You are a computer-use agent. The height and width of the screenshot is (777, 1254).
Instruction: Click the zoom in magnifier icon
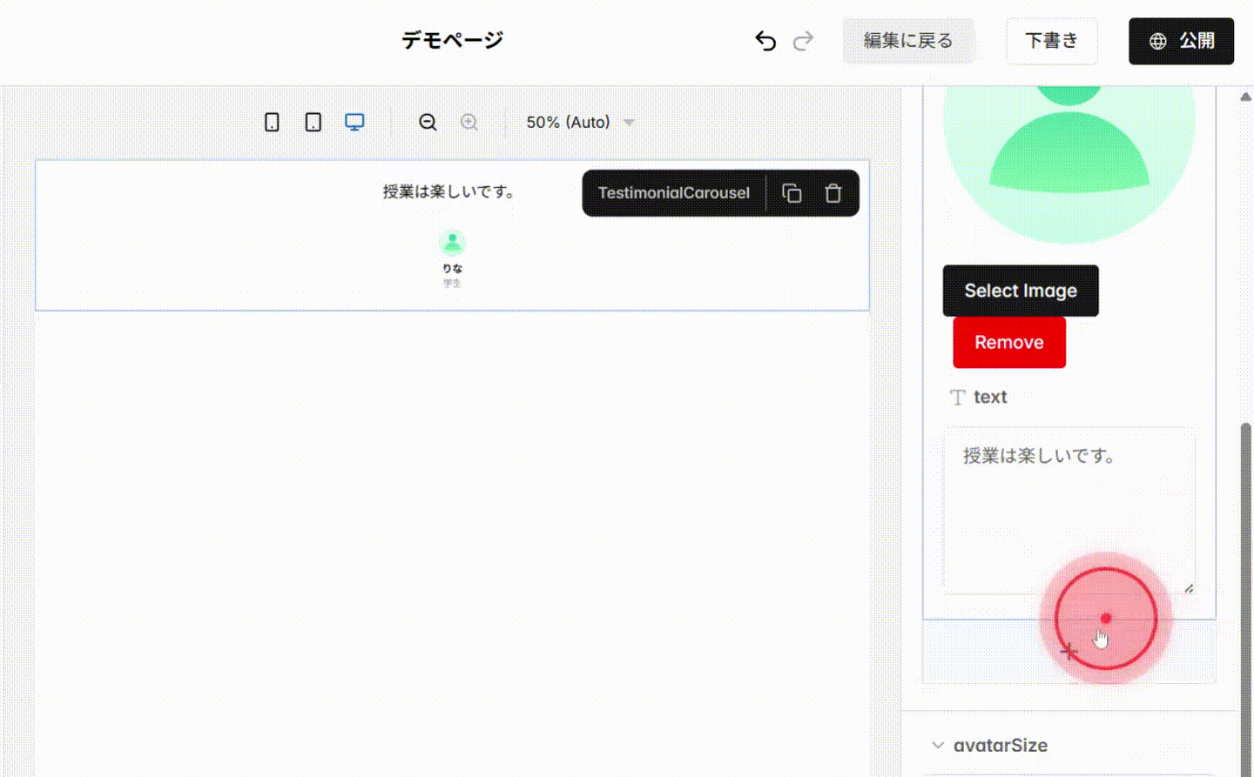(x=469, y=122)
